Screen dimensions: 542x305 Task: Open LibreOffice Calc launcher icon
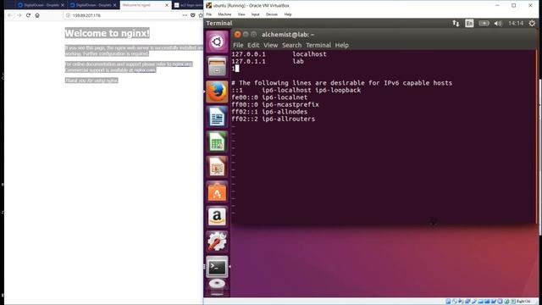click(x=217, y=141)
